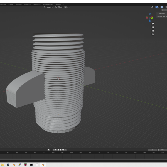Open the Raspberry Pi Imager taskbar icon
The height and width of the screenshot is (167, 167).
(x=26, y=164)
